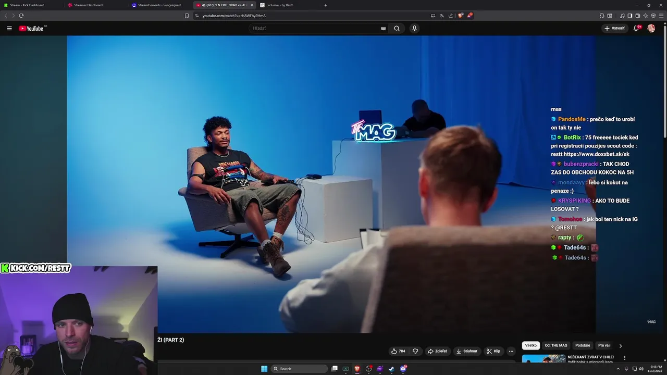Viewport: 667px width, 375px height.
Task: Open Brave browser from the taskbar
Action: tap(357, 369)
